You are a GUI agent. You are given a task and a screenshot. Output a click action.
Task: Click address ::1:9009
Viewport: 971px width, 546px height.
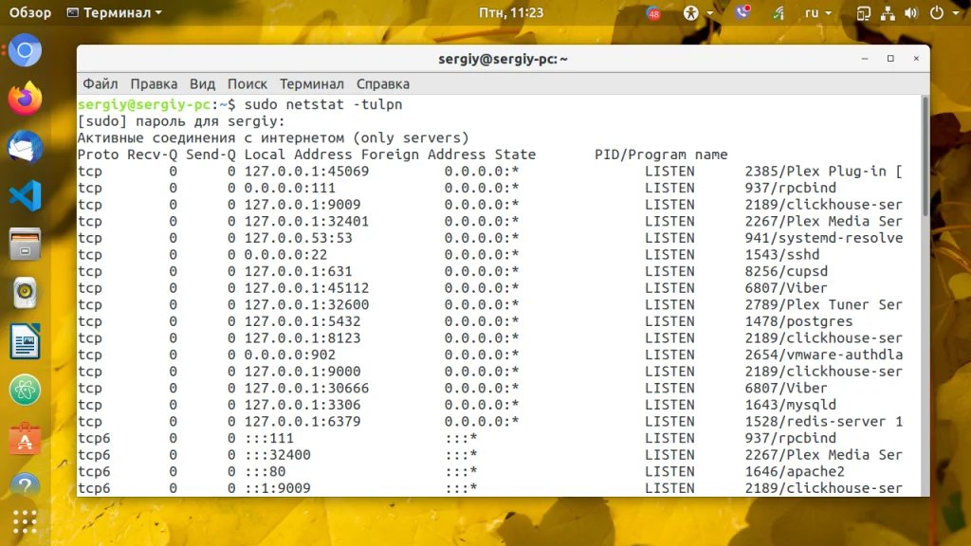click(278, 488)
